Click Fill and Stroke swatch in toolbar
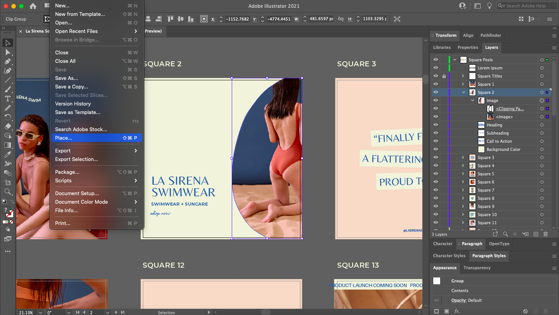This screenshot has width=559, height=315. tap(8, 211)
